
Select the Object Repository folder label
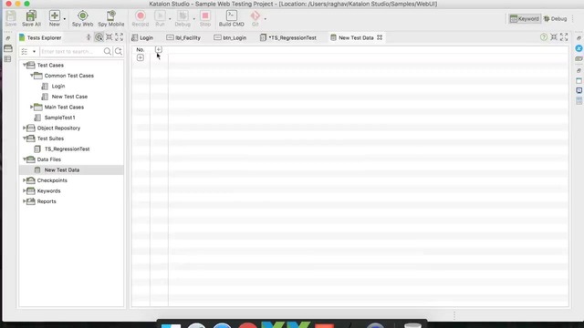click(58, 128)
